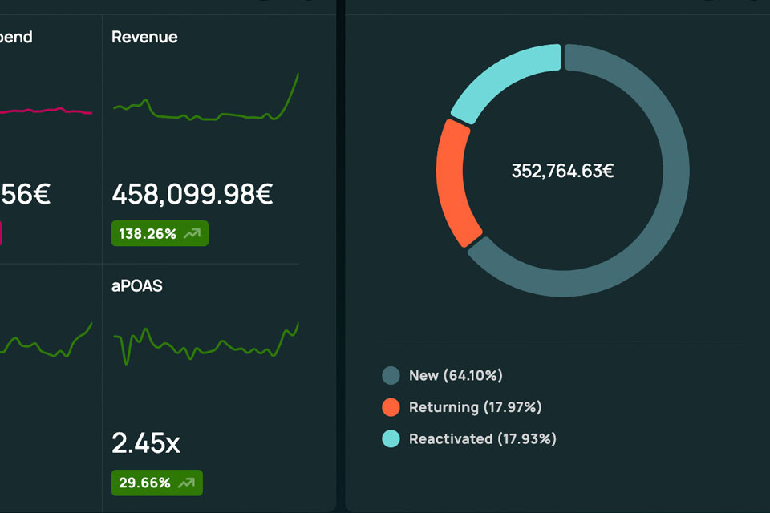Viewport: 770px width, 513px height.
Task: Click the 458,099.98€ revenue value
Action: (192, 194)
